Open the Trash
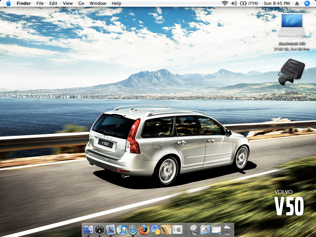This screenshot has width=316, height=237. (x=227, y=230)
